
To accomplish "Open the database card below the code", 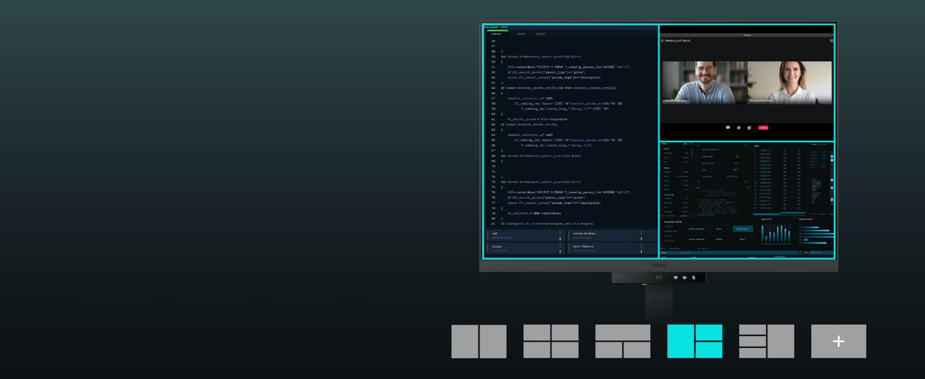I will coord(524,248).
